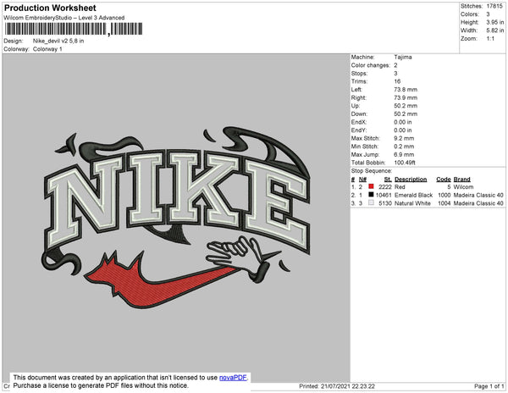Click the 'Up:' label
Image resolution: width=508 pixels, height=393 pixels.
[356, 106]
